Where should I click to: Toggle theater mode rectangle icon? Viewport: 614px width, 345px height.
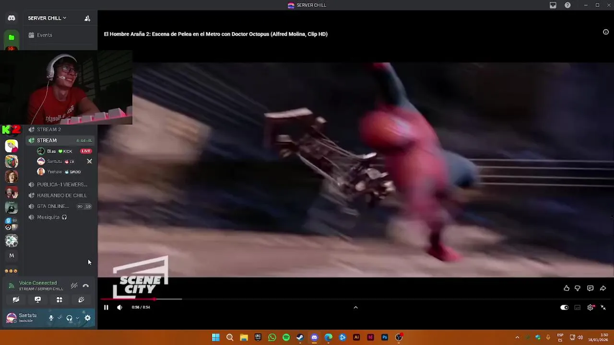coord(578,308)
